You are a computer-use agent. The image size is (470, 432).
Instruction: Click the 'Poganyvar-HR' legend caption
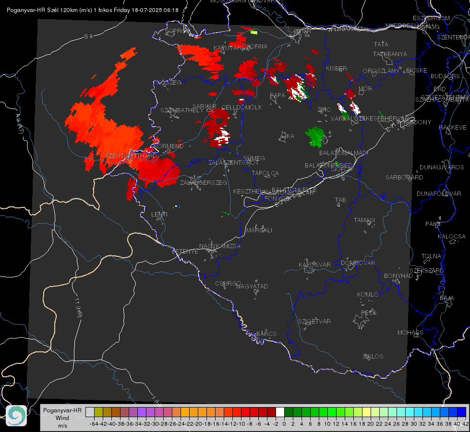click(62, 410)
